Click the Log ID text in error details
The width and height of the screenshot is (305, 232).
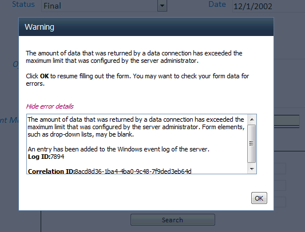[x=46, y=157]
